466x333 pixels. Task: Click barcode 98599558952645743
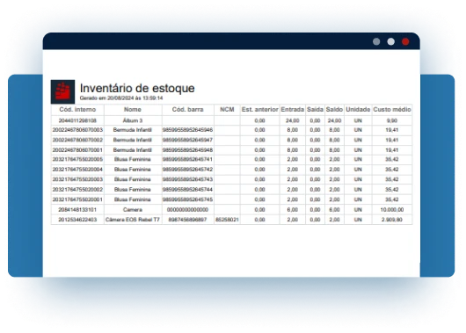[187, 179]
